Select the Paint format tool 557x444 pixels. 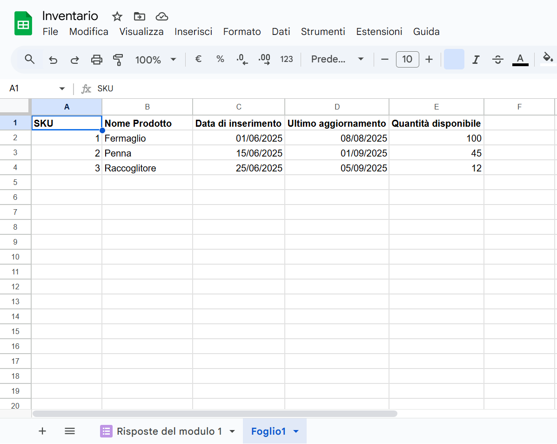click(118, 60)
